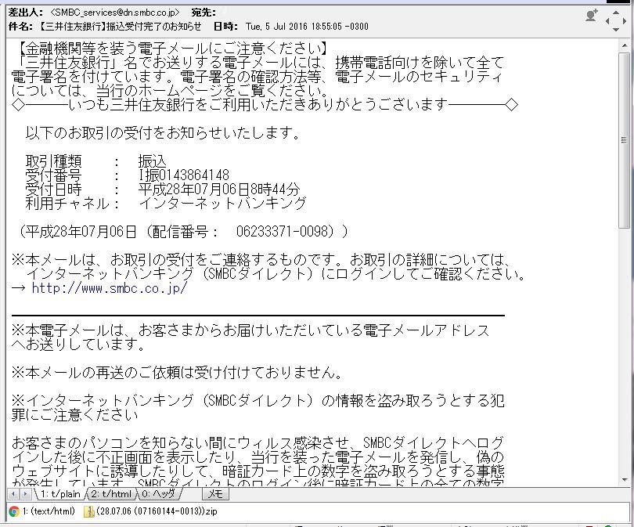Screen dimensions: 634x527
Task: Click the インターネットバンキング channel value
Action: 222,203
